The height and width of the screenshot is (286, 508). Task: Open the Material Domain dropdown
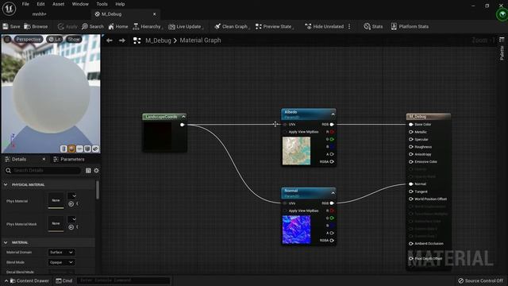click(62, 253)
